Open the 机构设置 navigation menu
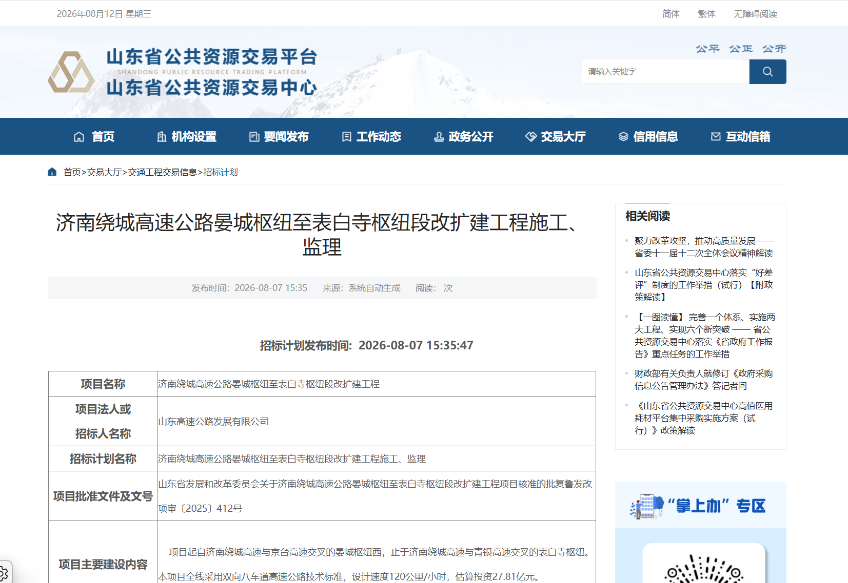This screenshot has width=848, height=583. (194, 137)
